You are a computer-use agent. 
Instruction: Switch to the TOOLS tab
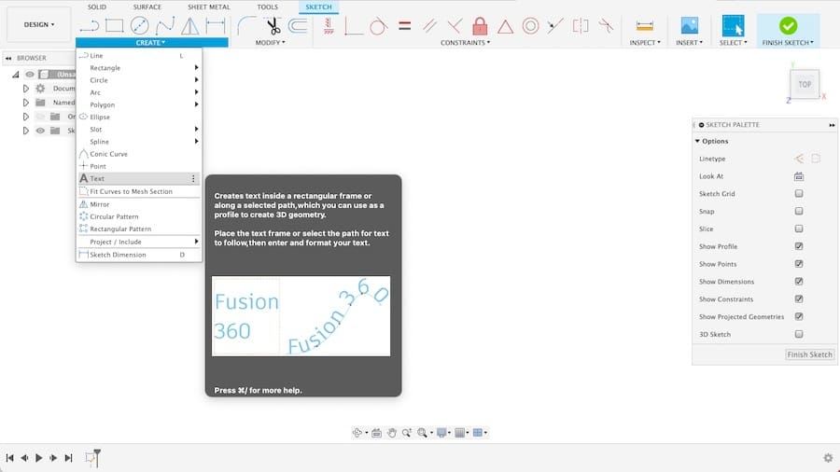(267, 7)
